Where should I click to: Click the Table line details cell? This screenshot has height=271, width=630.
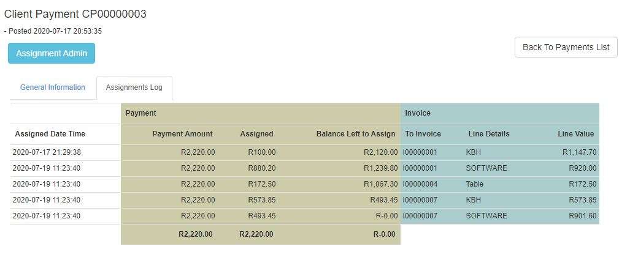[475, 184]
